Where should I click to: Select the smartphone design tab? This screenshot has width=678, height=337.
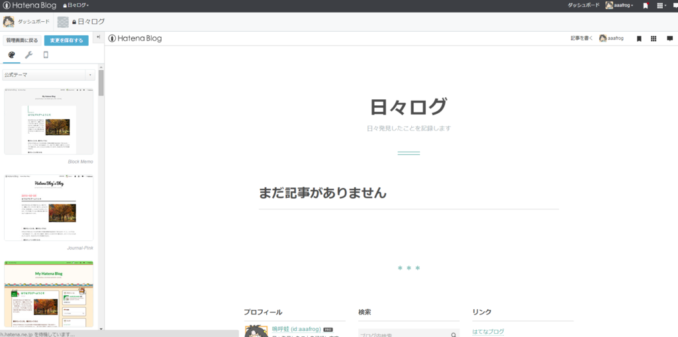click(x=46, y=55)
